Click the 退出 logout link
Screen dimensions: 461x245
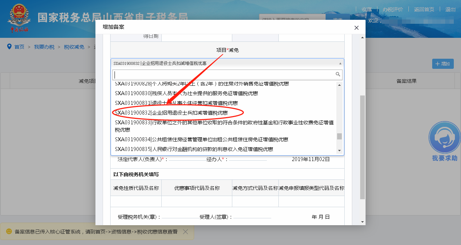coord(451,9)
